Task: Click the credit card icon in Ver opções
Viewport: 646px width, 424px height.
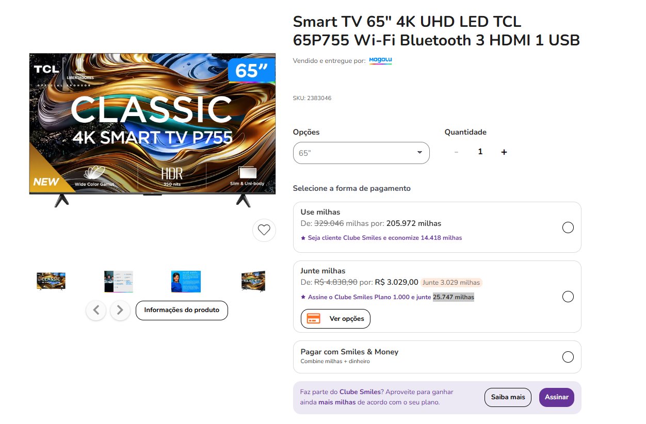Action: 314,319
